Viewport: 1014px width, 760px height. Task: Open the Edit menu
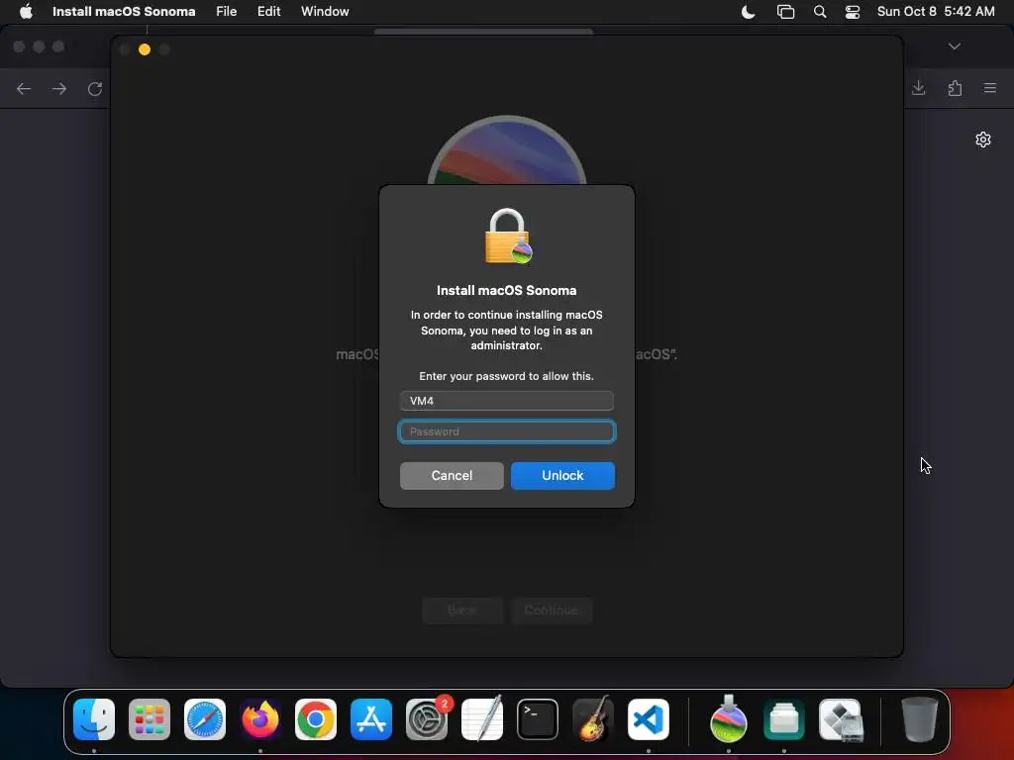tap(269, 12)
